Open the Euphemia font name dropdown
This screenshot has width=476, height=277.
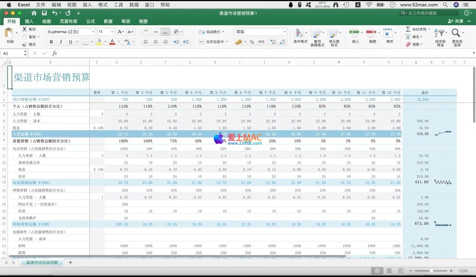(93, 32)
